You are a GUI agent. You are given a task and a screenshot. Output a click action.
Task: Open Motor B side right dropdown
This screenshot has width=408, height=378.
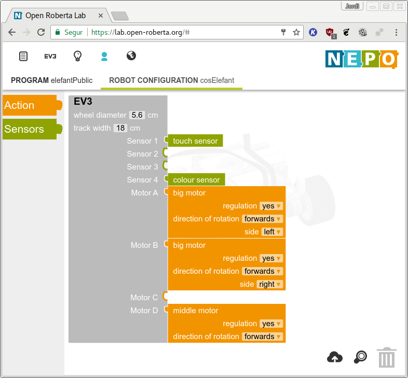(x=269, y=284)
